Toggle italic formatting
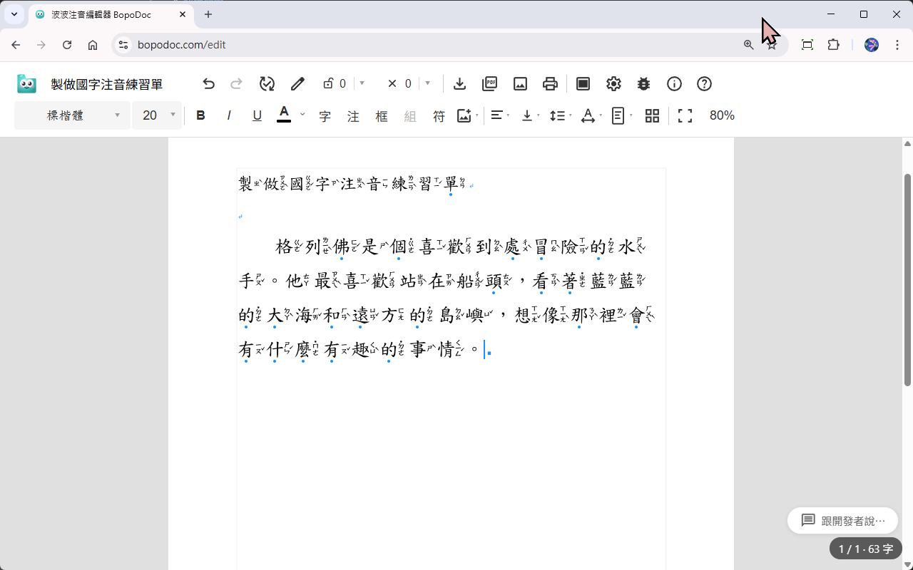The image size is (913, 570). tap(229, 115)
